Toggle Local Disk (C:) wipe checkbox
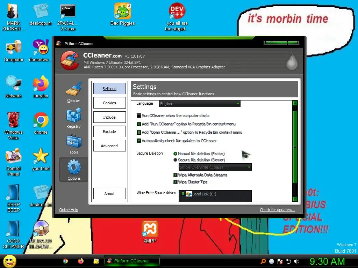 (183, 194)
